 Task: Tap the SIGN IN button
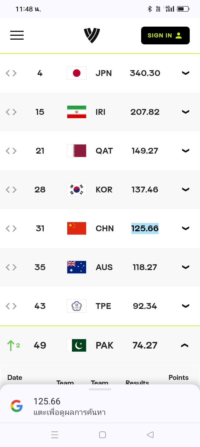[165, 35]
